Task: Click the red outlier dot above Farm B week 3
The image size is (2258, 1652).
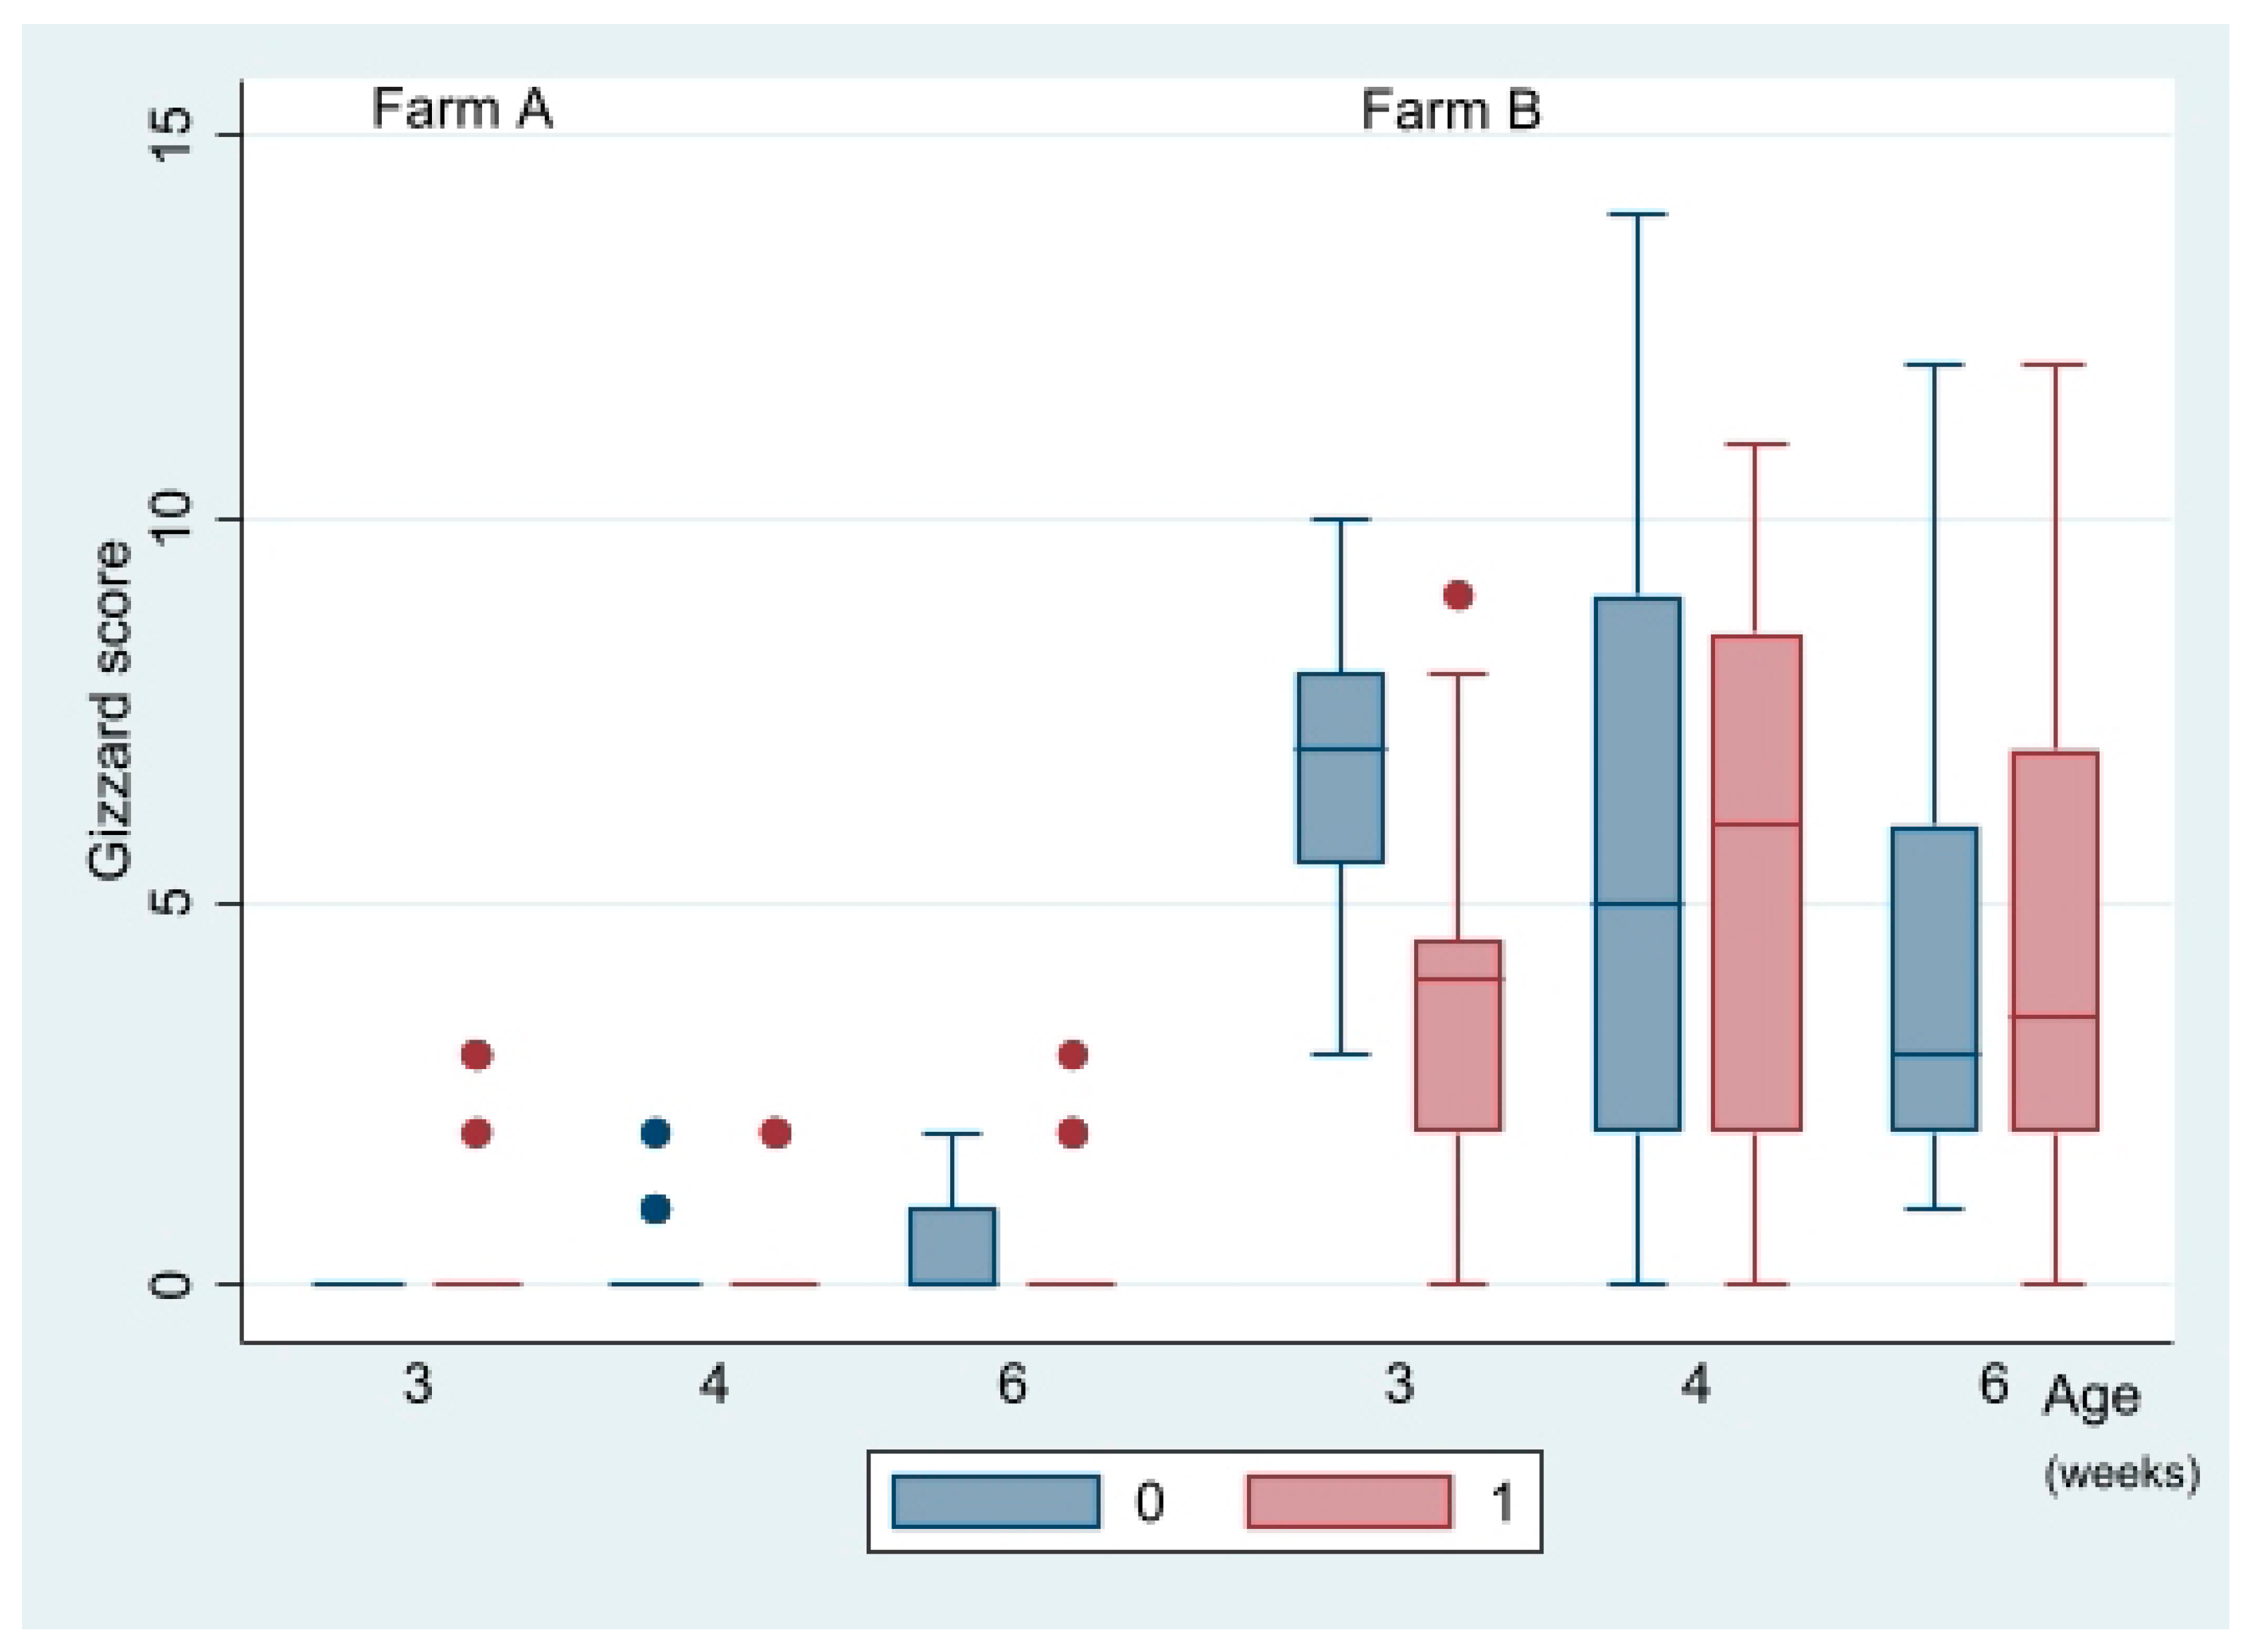Action: click(1458, 596)
